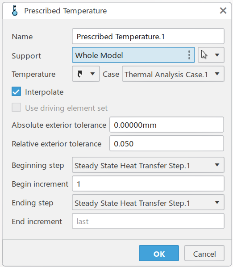Viewport: 233px width, 267px height.
Task: Open the Case dropdown Thermal Analysis Case.1
Action: tap(173, 74)
